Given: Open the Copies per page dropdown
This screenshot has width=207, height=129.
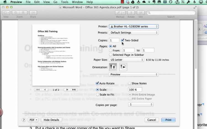Looking at the screenshot, I should coord(140,104).
